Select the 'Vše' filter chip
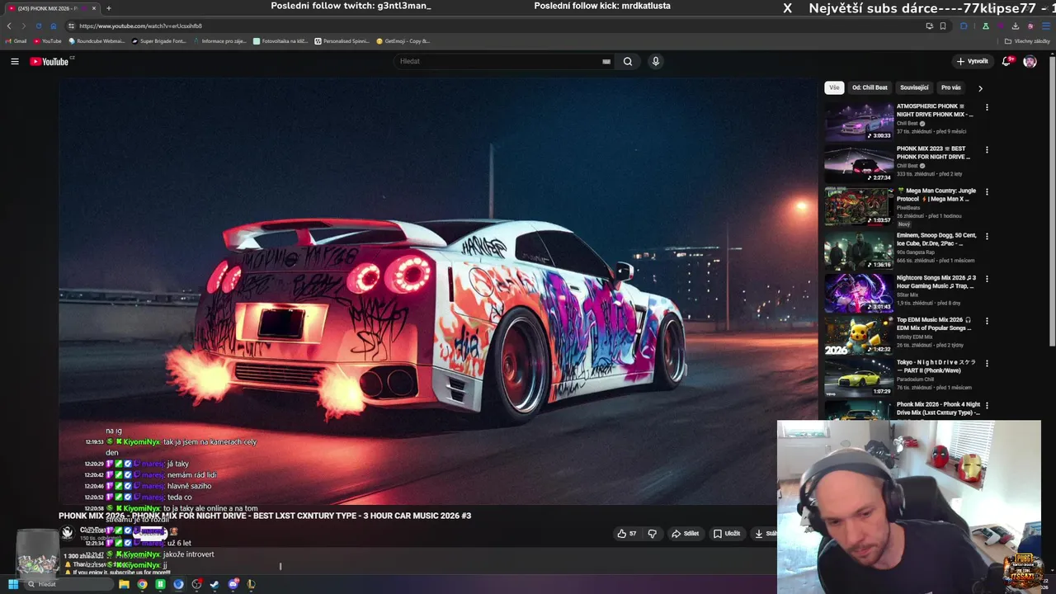 pyautogui.click(x=834, y=87)
